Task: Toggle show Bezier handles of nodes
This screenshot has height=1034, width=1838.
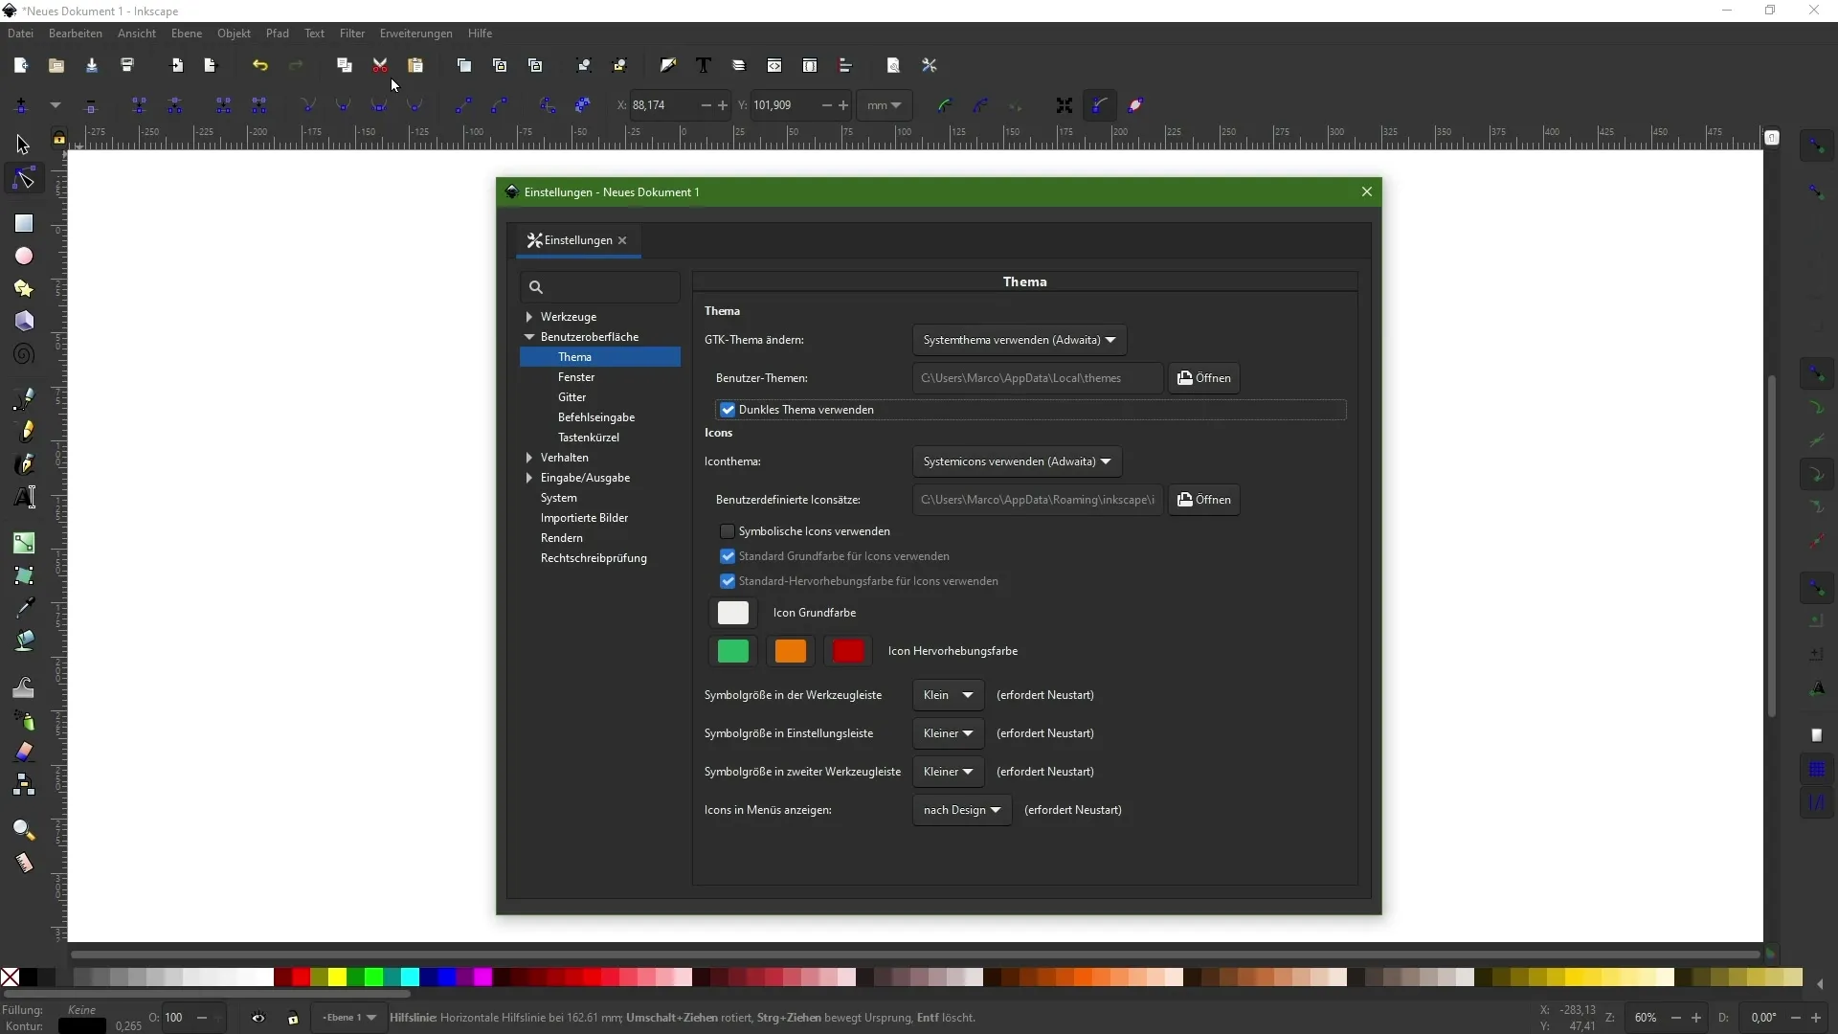Action: [x=1100, y=105]
